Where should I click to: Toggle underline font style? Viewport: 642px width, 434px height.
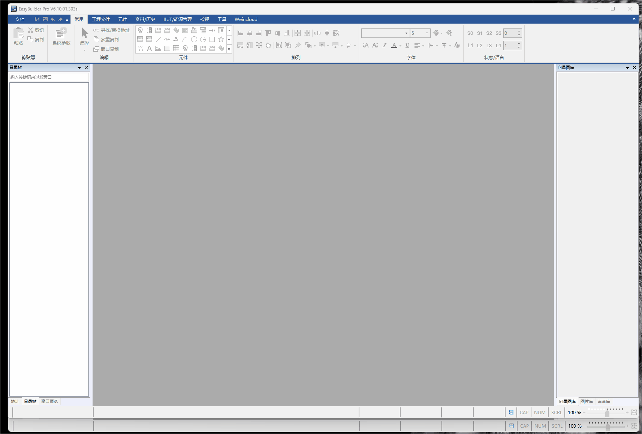(x=407, y=45)
